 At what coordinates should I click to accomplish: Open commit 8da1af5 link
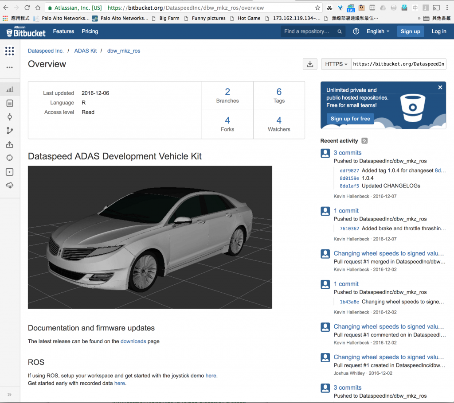[x=349, y=186]
